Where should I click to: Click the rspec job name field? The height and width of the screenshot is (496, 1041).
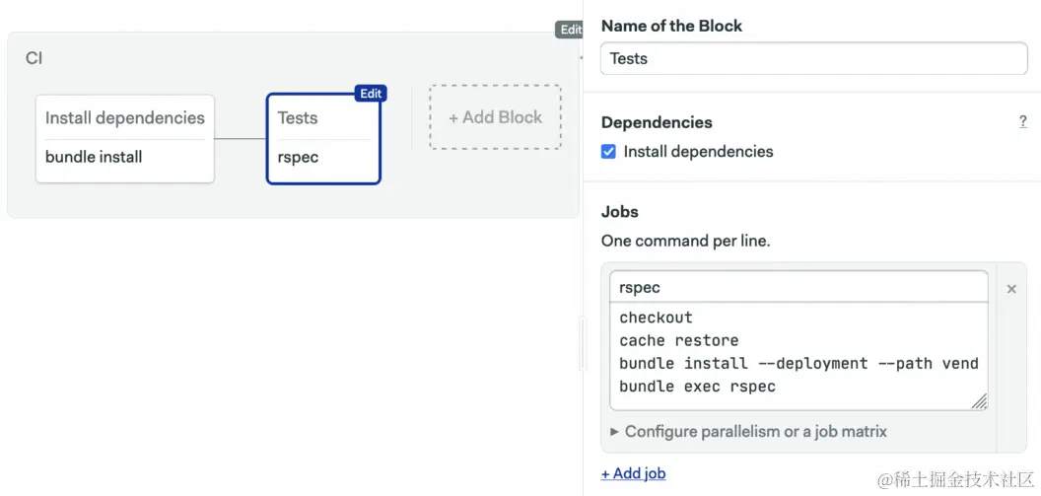(798, 288)
